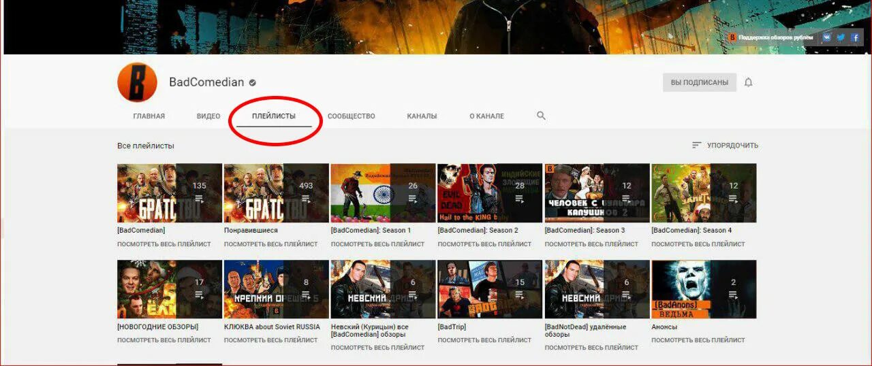Click the Все плейлисты heading
Screen dimensions: 872x366
click(x=146, y=146)
